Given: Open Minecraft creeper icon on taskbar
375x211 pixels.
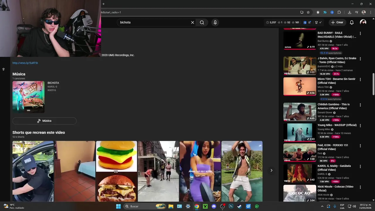Looking at the screenshot, I should 205,206.
